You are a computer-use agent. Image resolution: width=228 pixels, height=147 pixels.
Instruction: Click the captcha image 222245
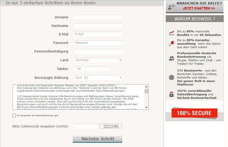coord(111,126)
